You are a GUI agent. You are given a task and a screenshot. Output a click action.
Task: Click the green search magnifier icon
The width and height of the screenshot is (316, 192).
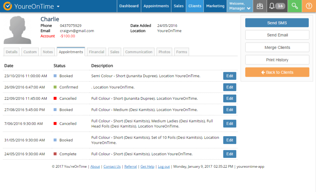pyautogui.click(x=295, y=6)
